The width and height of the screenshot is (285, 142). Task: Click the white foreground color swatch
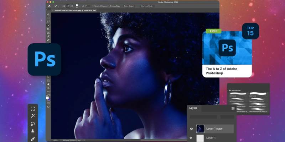click(x=47, y=98)
